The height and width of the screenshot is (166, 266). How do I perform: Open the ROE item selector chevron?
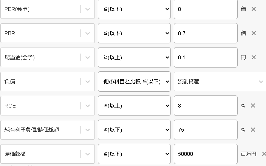(x=88, y=106)
